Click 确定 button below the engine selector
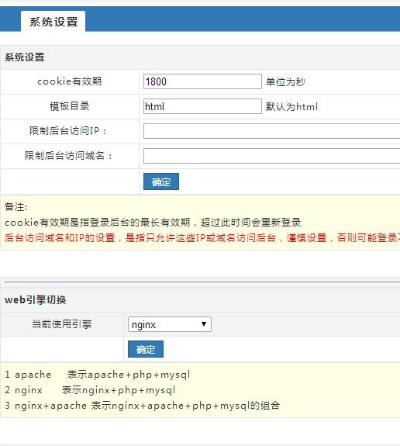The image size is (400, 446). (x=146, y=349)
